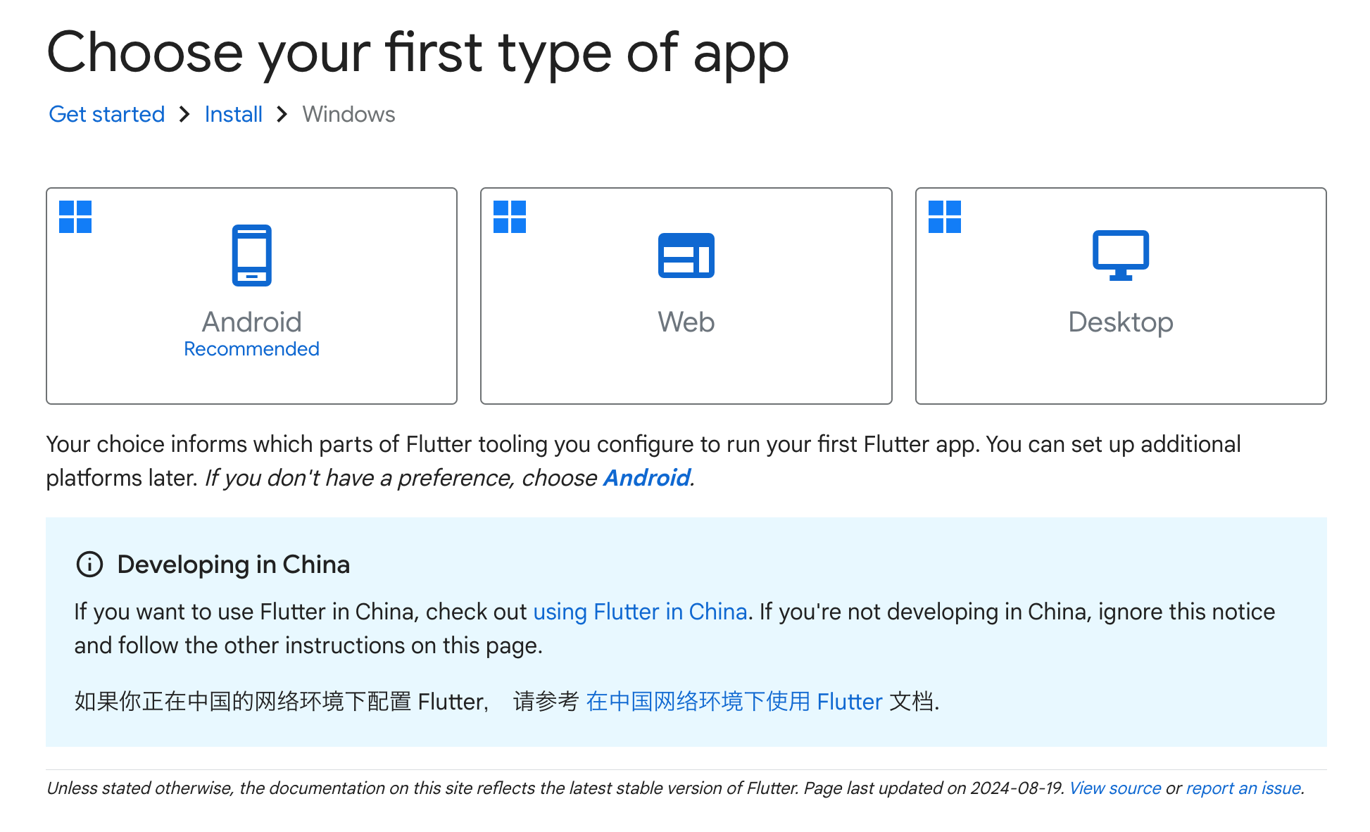Image resolution: width=1370 pixels, height=832 pixels.
Task: Click chevron after Get started breadcrumb
Action: (184, 114)
